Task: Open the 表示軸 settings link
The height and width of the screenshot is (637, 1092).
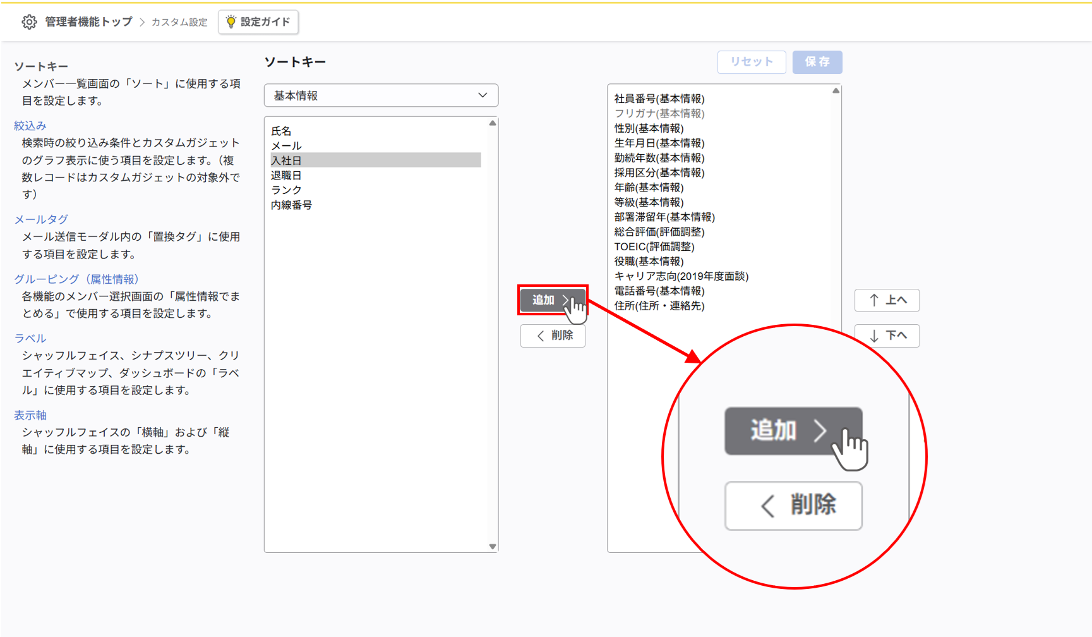Action: pyautogui.click(x=30, y=415)
